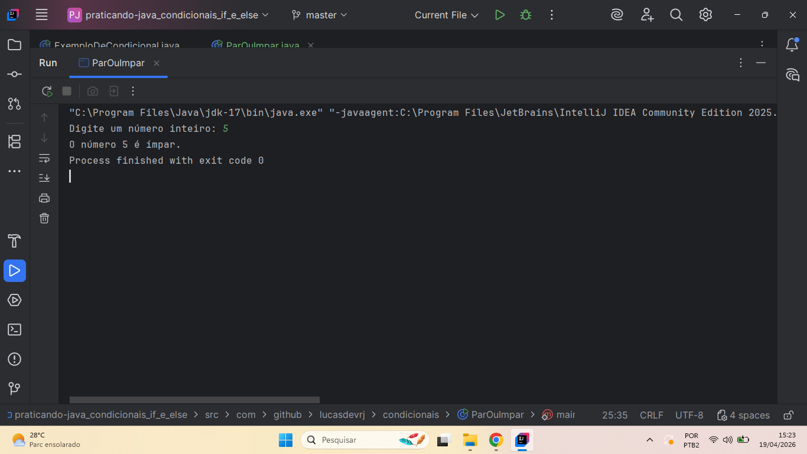The width and height of the screenshot is (807, 454).
Task: Print the console output
Action: (x=44, y=198)
